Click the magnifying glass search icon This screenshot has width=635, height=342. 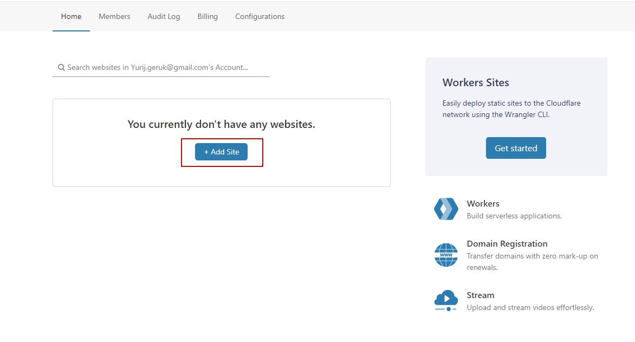pos(61,68)
